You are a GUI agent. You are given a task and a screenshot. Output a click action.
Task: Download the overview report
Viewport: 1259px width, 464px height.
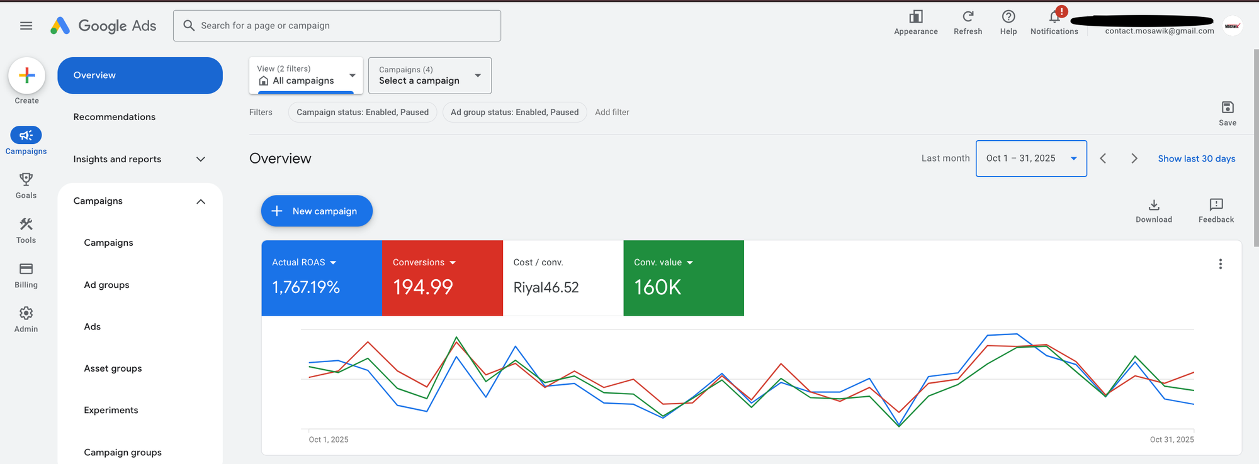pos(1153,206)
